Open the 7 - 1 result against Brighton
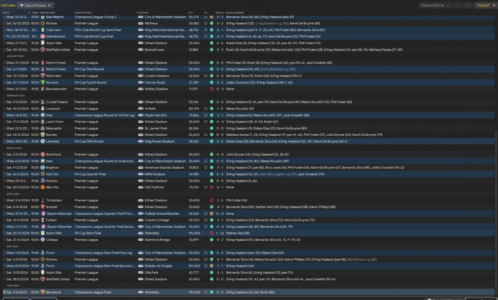This screenshot has width=498, height=300. pyautogui.click(x=220, y=168)
